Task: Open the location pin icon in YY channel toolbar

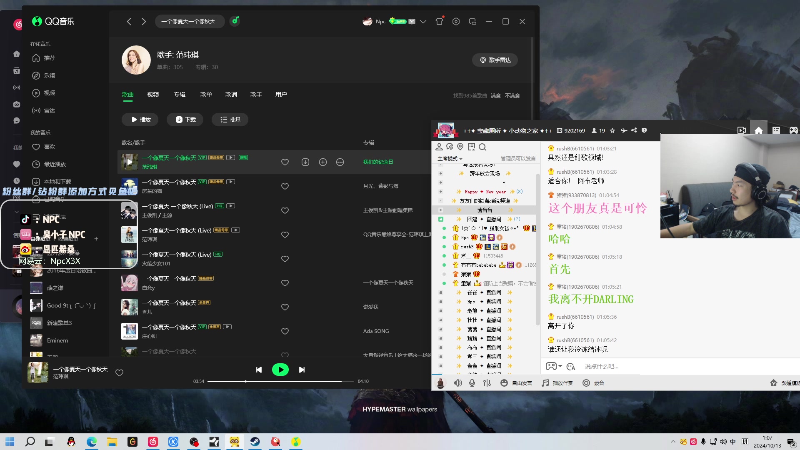Action: tap(460, 147)
